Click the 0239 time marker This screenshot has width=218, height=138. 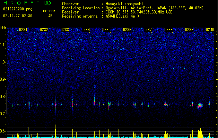coord(189,30)
